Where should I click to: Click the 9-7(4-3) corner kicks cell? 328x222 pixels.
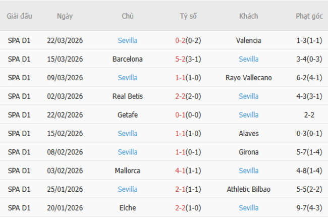coord(309,208)
